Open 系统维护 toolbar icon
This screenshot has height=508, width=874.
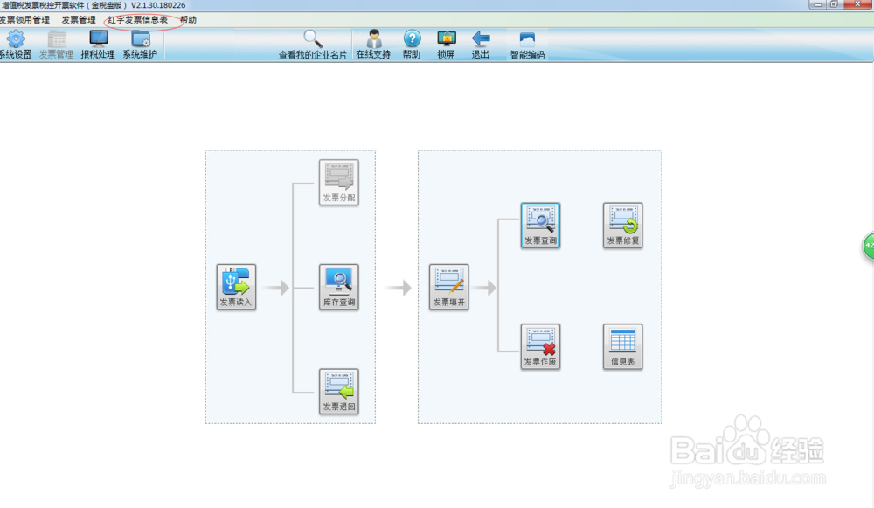pyautogui.click(x=140, y=45)
